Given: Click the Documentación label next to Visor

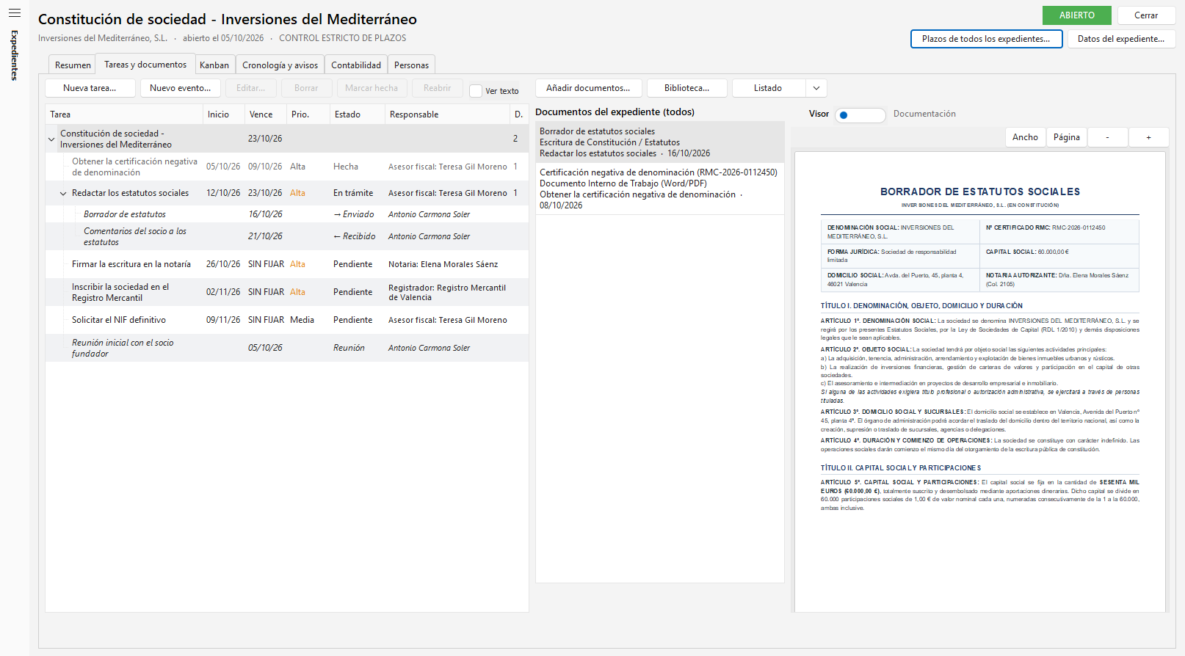Looking at the screenshot, I should (924, 114).
